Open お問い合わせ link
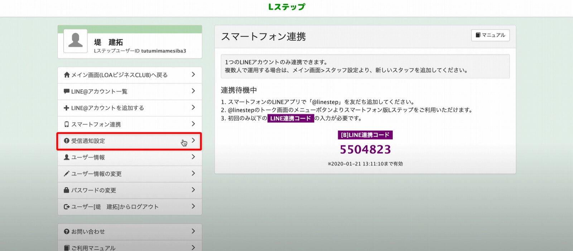Viewport: 573px width, 251px height. pos(130,232)
